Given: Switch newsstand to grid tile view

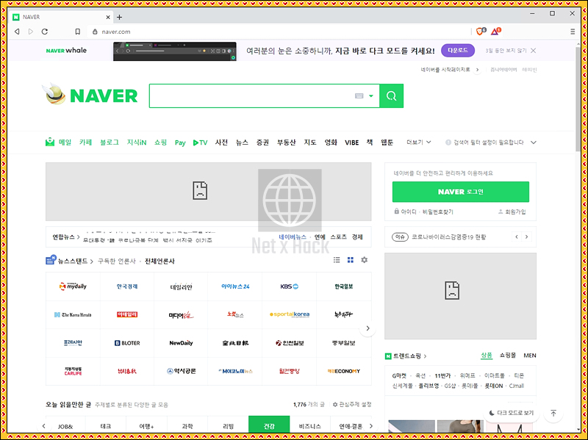Looking at the screenshot, I should pyautogui.click(x=351, y=260).
